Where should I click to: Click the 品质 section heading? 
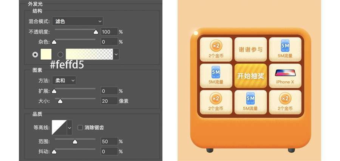[x=37, y=114]
